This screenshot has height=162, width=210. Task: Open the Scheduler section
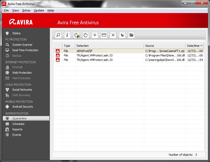click(18, 124)
